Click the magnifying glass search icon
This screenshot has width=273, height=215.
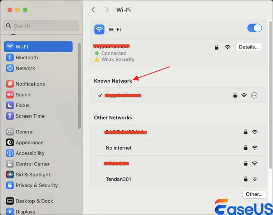coord(8,26)
